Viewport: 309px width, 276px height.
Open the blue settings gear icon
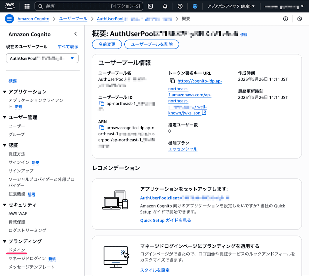click(x=195, y=6)
